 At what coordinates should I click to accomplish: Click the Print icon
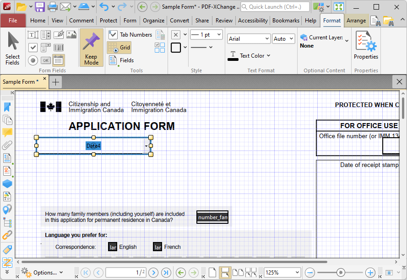[53, 7]
